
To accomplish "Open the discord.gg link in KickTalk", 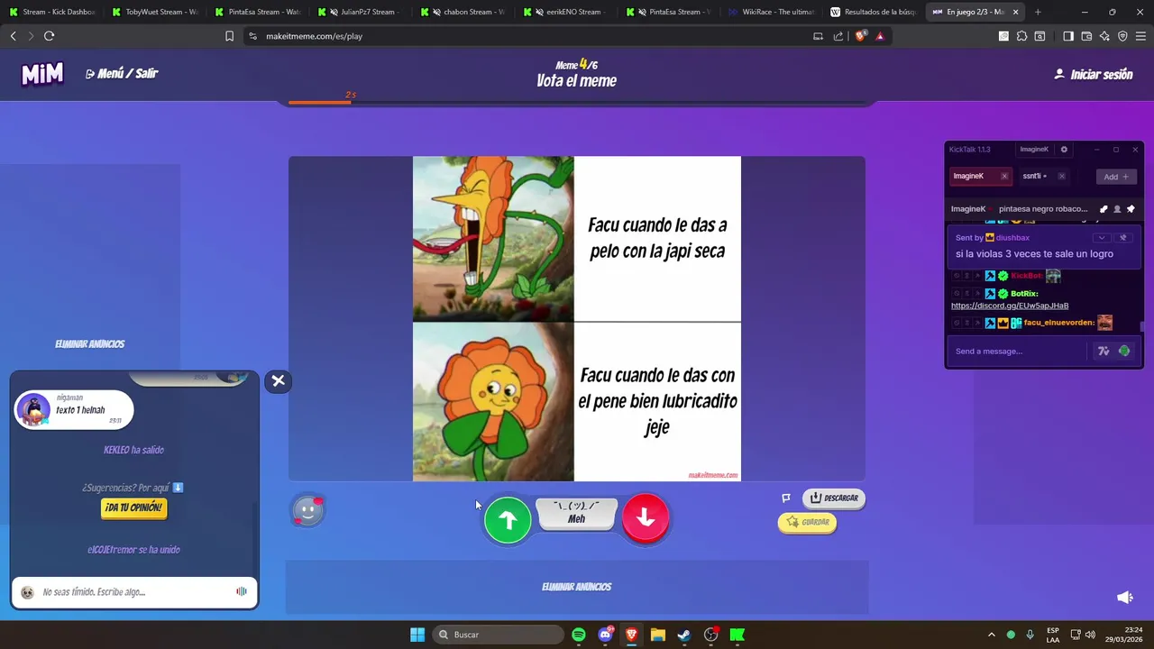I will click(1010, 306).
